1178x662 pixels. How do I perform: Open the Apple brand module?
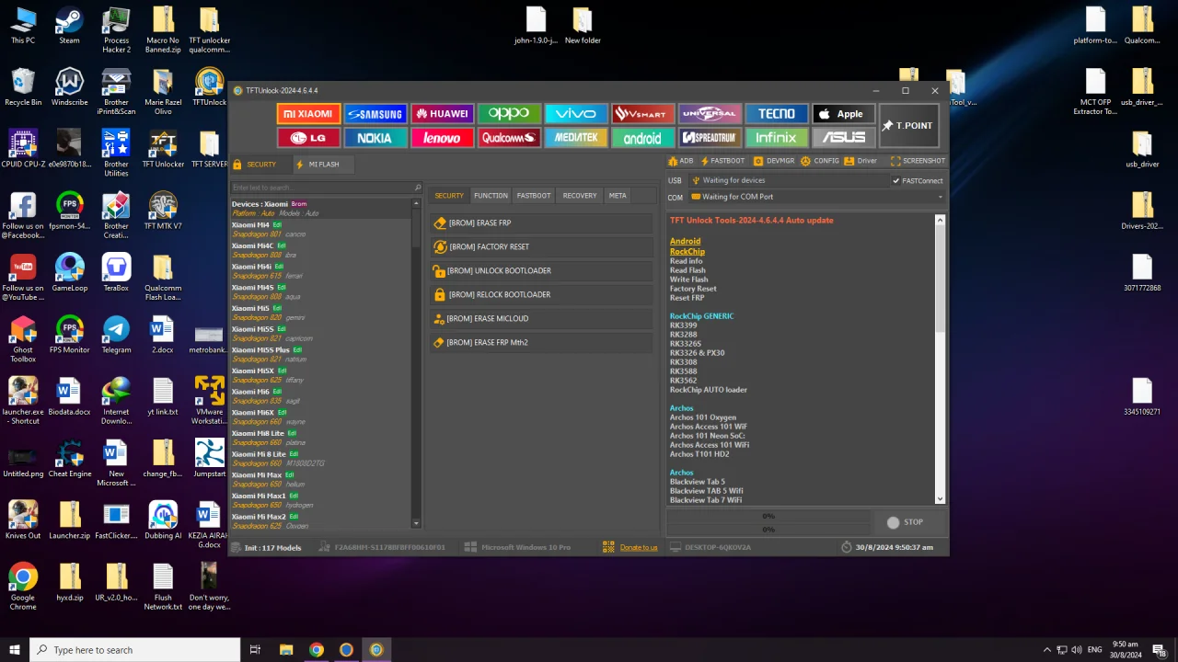tap(843, 114)
